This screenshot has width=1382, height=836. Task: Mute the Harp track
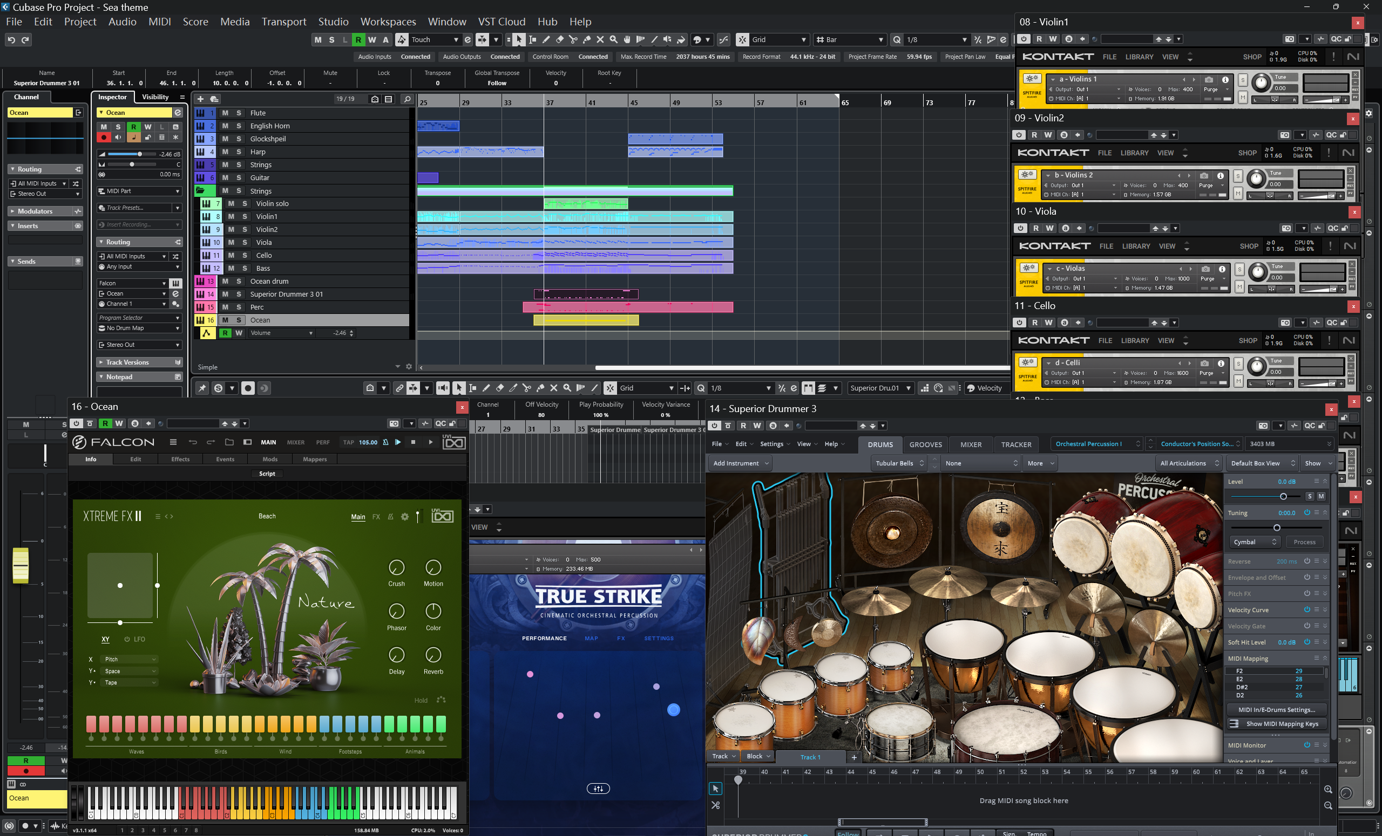[x=225, y=152]
